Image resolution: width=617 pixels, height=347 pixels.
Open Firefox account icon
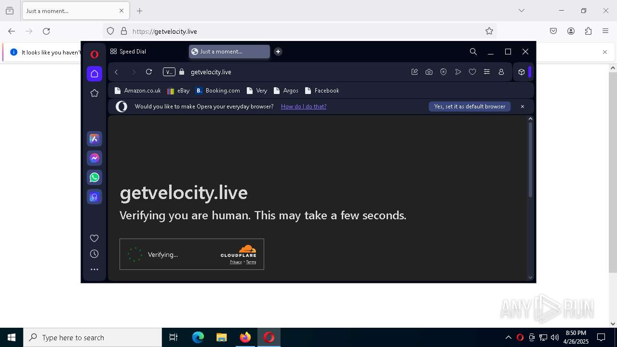(x=571, y=31)
